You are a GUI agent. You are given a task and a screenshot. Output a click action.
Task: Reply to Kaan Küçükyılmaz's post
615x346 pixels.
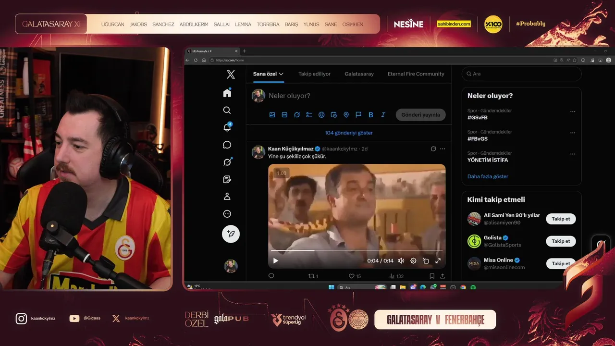[271, 276]
